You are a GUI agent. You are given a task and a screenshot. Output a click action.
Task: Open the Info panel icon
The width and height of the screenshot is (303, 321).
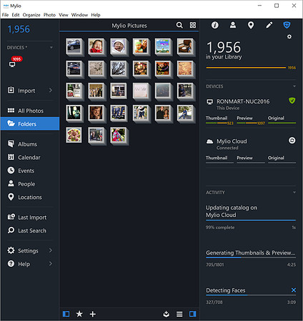pos(215,25)
